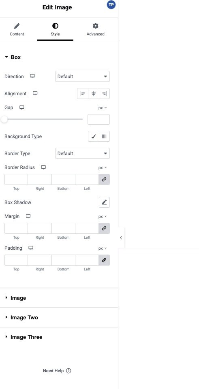Select right alignment icon
Screen dimensions: 199x389
click(x=105, y=94)
